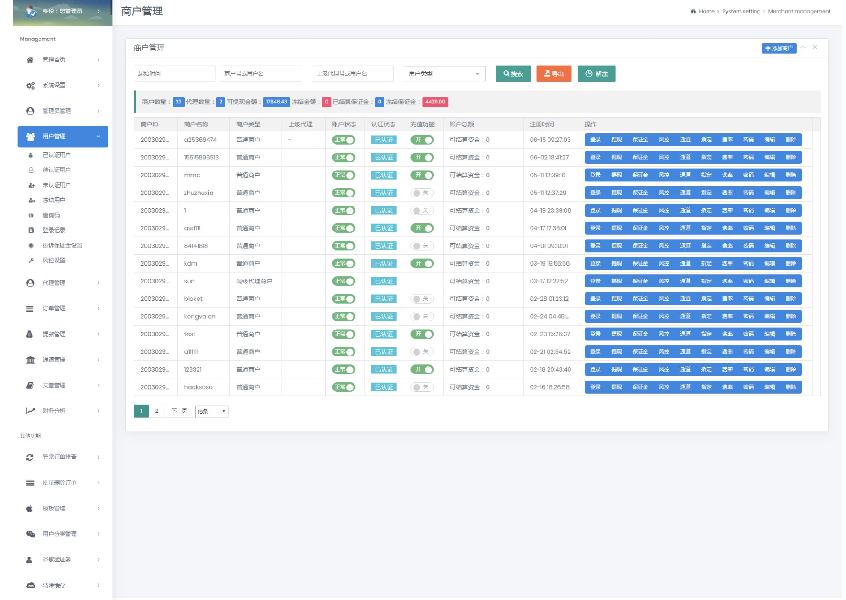Viewport: 846px width, 600px height.
Task: Click the user-plus icon beside 未认证用户
Action: pos(31,185)
